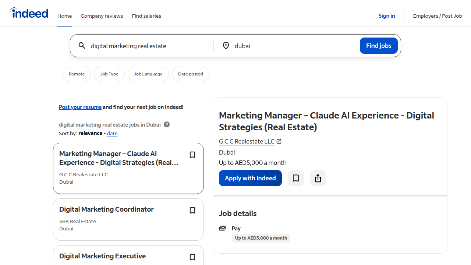Bookmark the Digital Marketing Coordinator job
The image size is (471, 265).
(x=192, y=211)
